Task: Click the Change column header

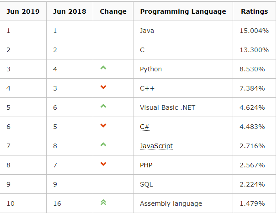Action: 113,11
